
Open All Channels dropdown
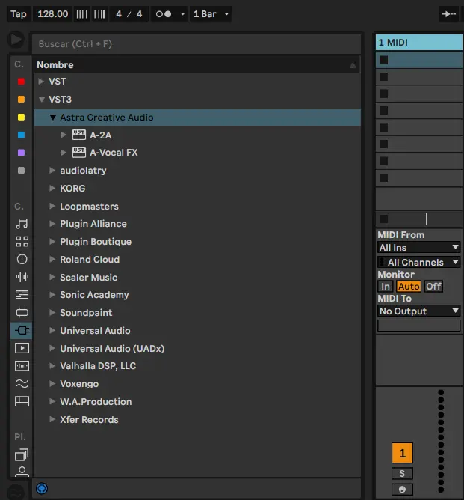click(419, 263)
